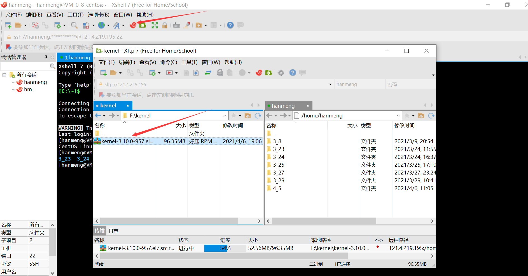Click the red Xshell swirl icon in Xshell toolbar

coord(133,25)
